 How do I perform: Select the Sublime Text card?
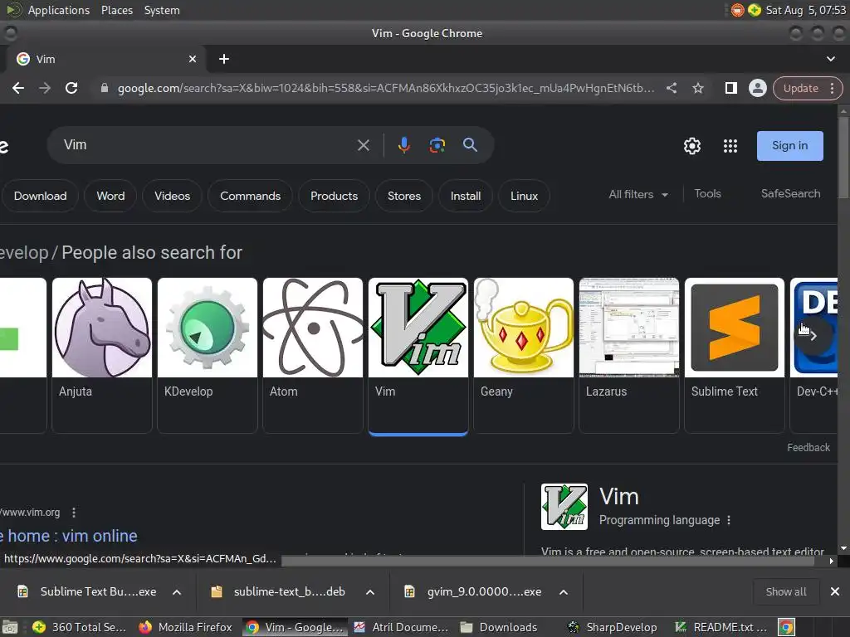(x=734, y=355)
